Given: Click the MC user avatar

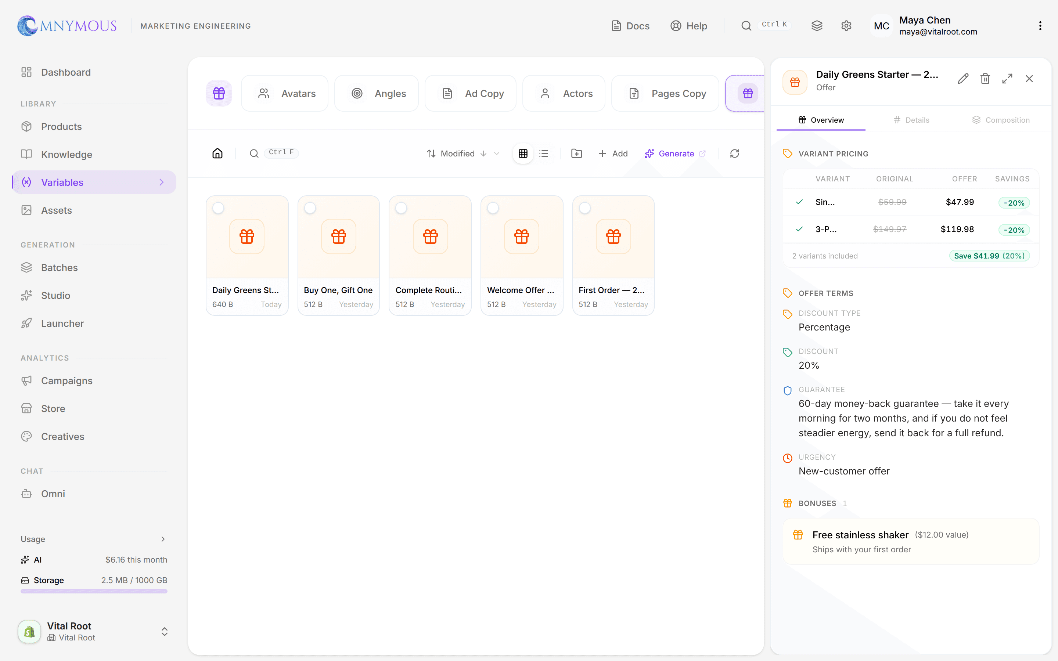Looking at the screenshot, I should point(881,26).
